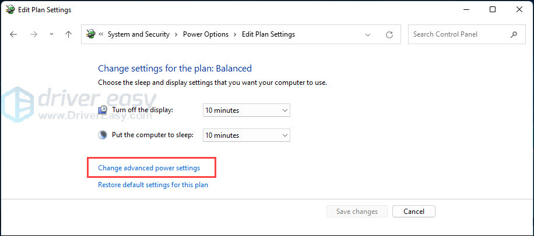Click the Save changes button

point(357,212)
